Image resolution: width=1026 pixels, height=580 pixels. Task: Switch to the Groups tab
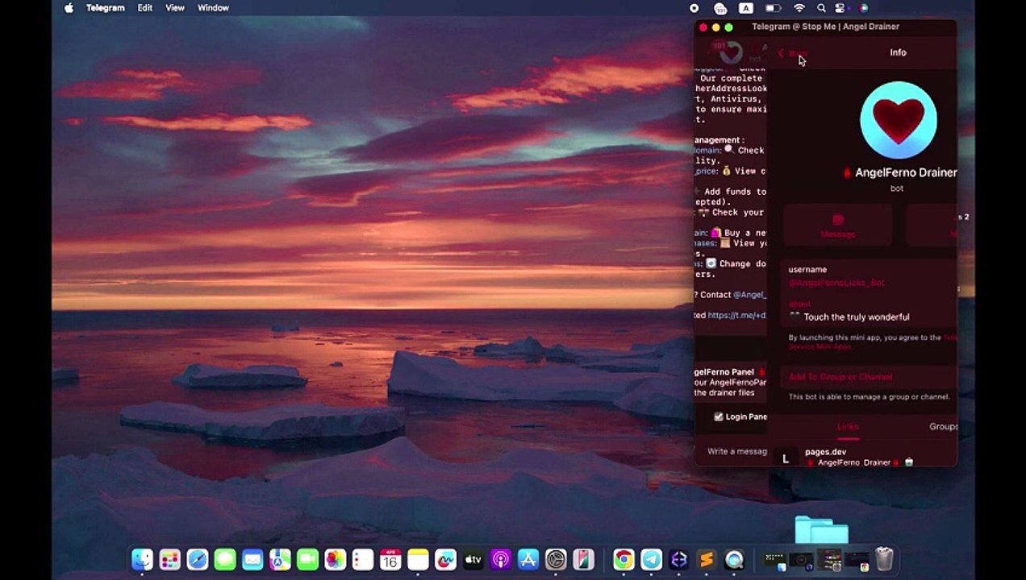click(x=943, y=426)
